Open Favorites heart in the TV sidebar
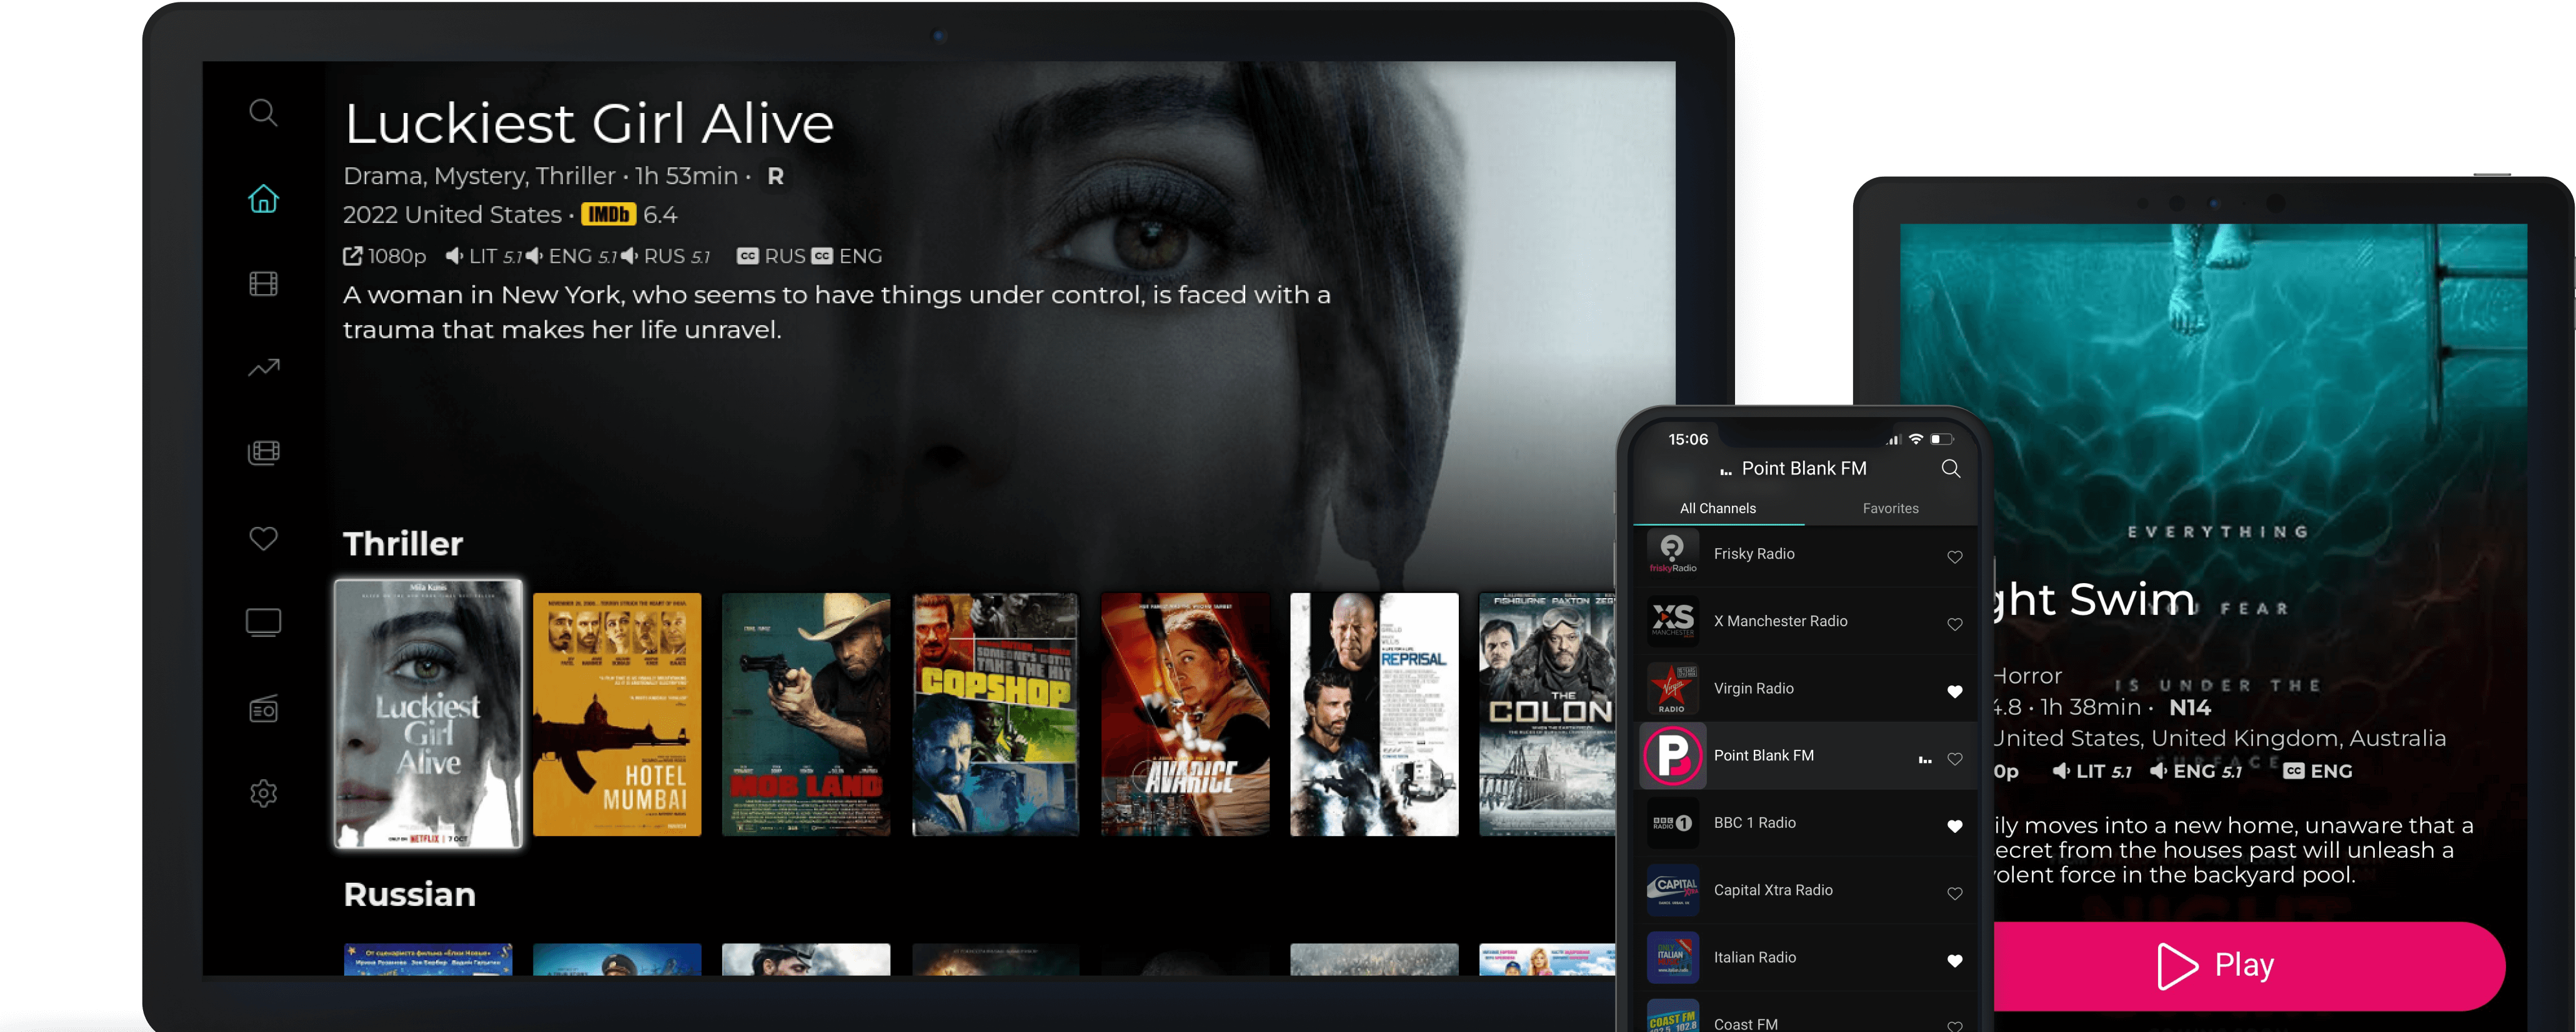 point(263,539)
